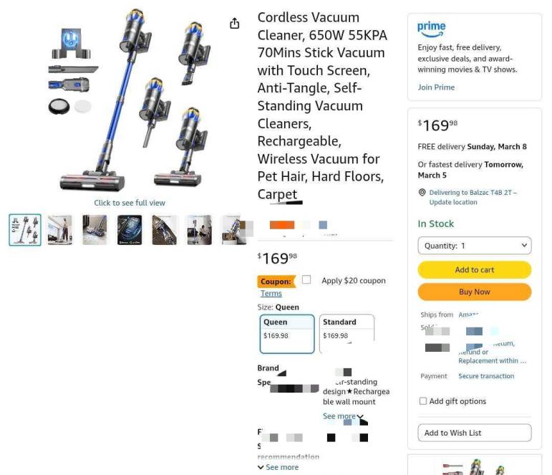
Task: View the carpet cleaning close-up thumbnail
Action: click(x=95, y=230)
